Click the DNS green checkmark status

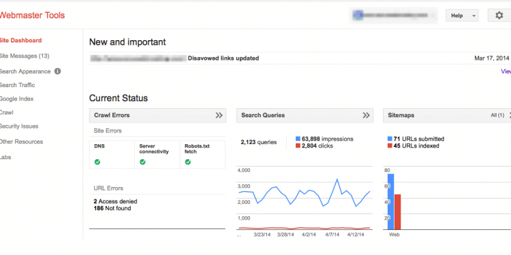click(97, 162)
